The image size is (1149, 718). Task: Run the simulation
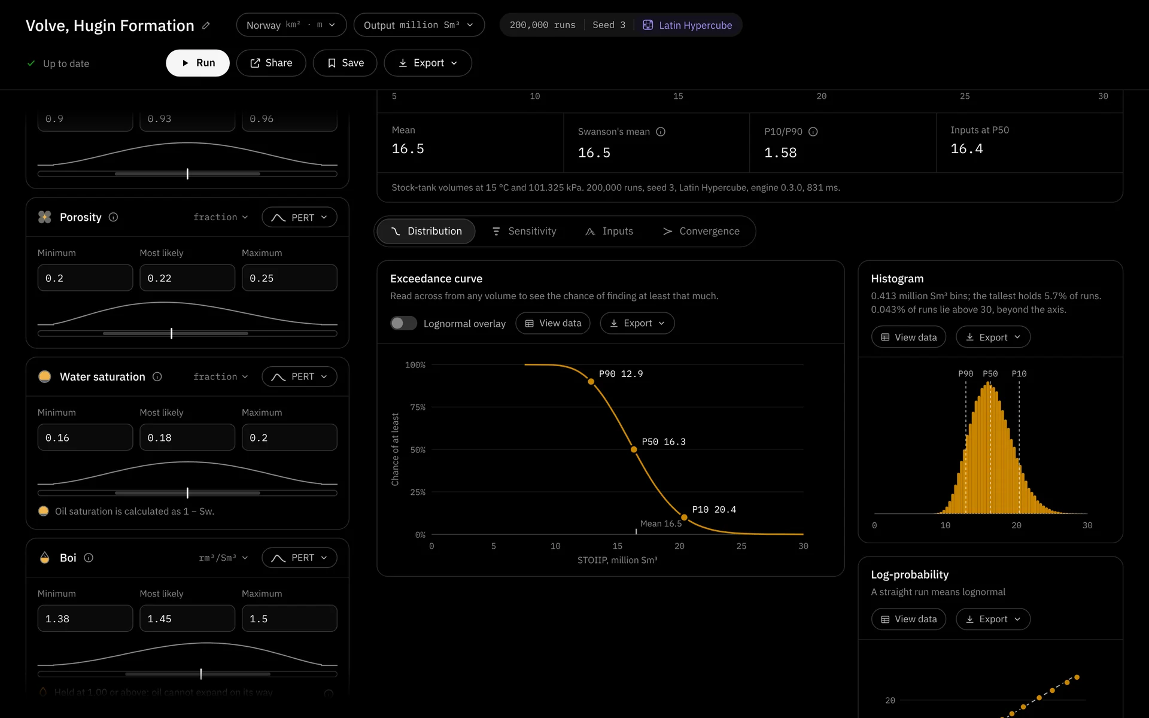197,63
